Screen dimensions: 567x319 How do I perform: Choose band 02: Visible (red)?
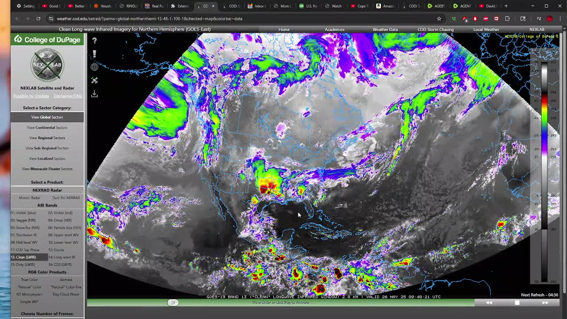tap(60, 213)
